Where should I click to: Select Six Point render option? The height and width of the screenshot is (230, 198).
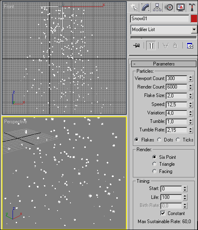pyautogui.click(x=154, y=157)
